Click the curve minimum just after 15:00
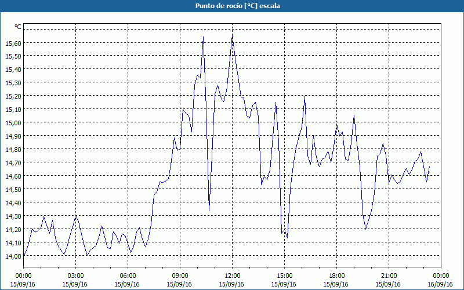464x290 pixels. [x=287, y=237]
